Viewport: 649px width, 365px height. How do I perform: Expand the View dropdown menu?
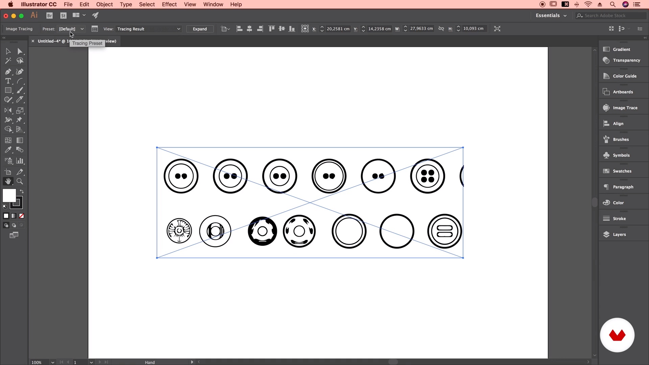coord(178,28)
